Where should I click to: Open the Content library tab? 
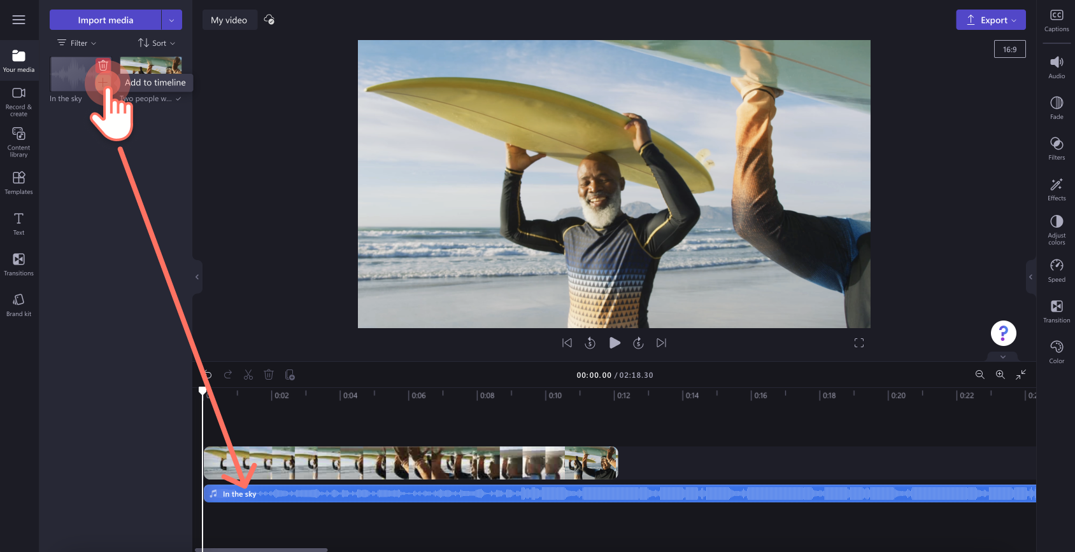click(x=18, y=142)
